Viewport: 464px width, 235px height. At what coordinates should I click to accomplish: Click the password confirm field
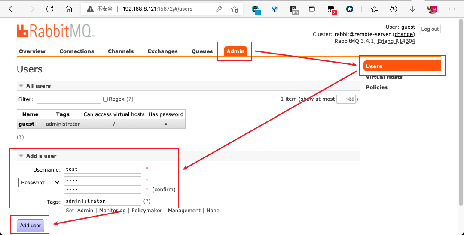click(103, 190)
